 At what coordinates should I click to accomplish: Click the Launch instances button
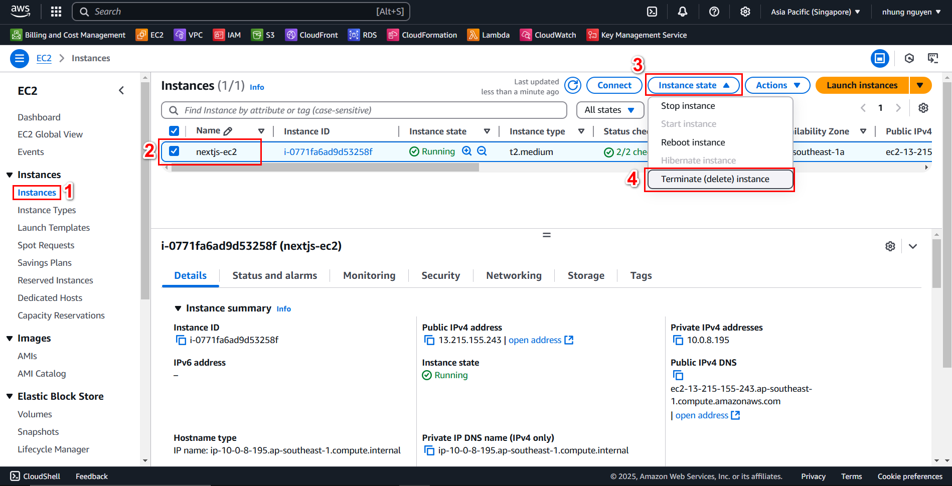(862, 85)
